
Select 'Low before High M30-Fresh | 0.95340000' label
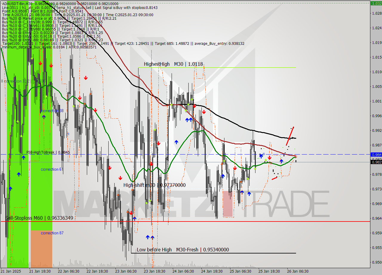(x=183, y=250)
